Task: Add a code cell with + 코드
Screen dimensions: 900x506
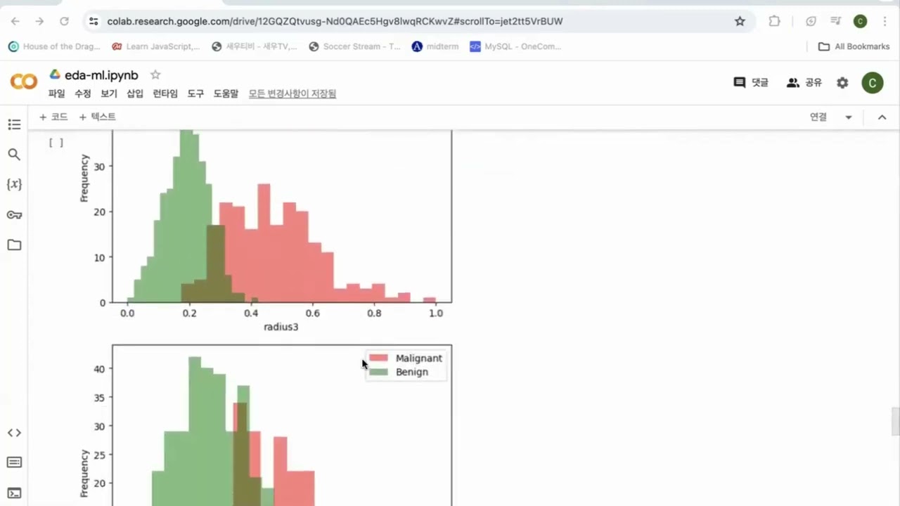Action: [x=53, y=117]
